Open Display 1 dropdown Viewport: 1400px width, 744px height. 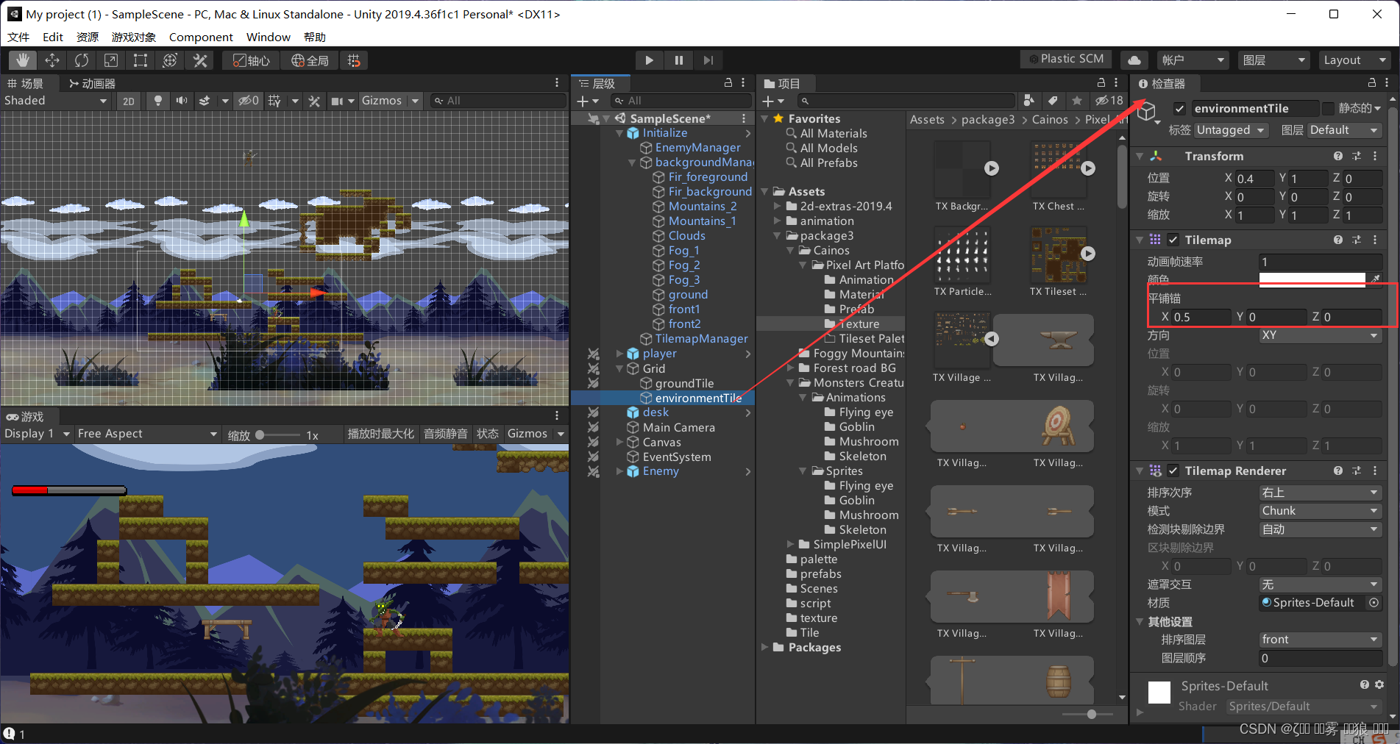click(37, 434)
